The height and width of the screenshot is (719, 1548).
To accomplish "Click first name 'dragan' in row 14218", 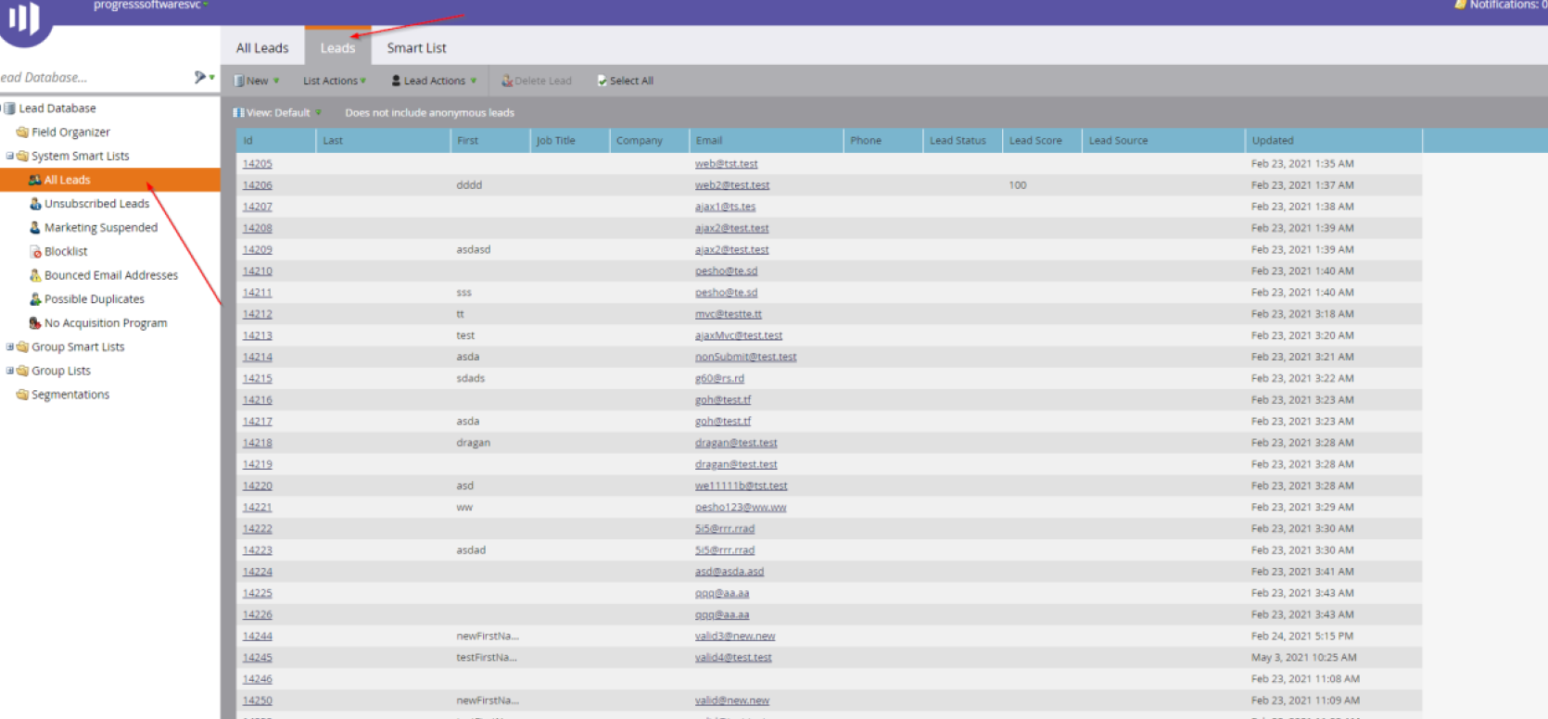I will click(473, 442).
